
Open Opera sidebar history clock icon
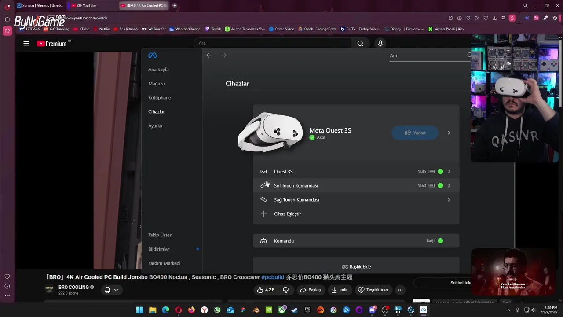click(7, 286)
